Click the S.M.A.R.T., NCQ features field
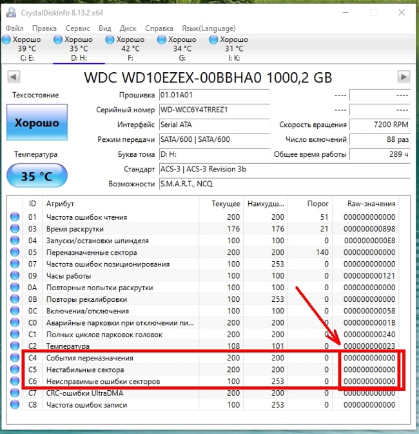419x434 pixels. point(285,184)
